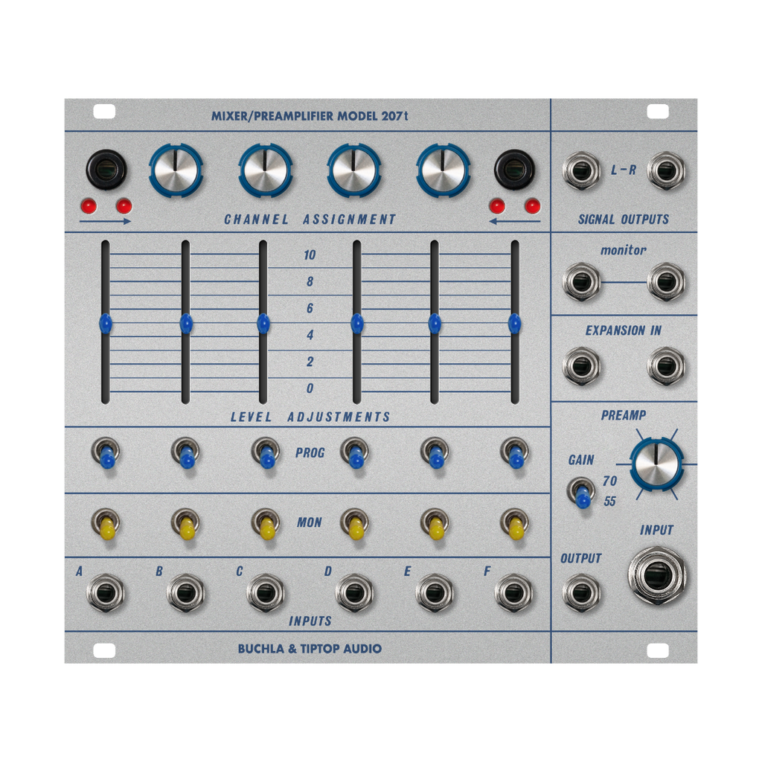Flip the PROG switch for channel A
The height and width of the screenshot is (762, 762).
point(106,454)
